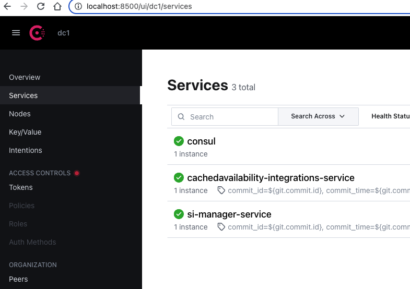Click the search magnifier icon
410x289 pixels.
coord(181,117)
